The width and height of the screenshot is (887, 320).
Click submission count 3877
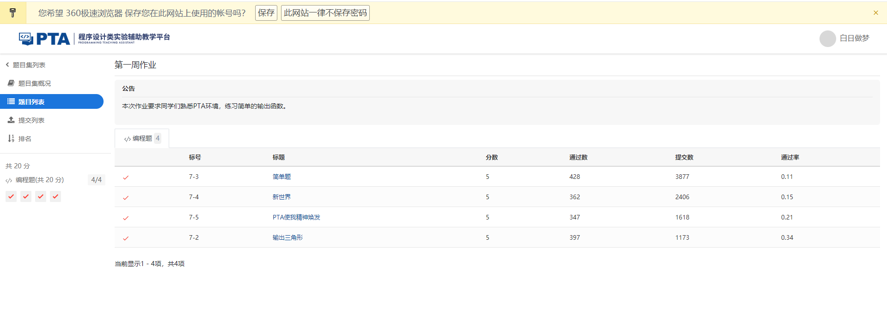click(x=682, y=177)
